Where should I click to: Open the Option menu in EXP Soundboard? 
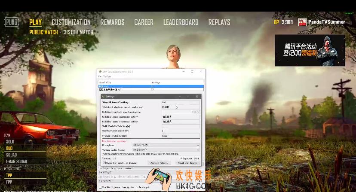(x=107, y=76)
